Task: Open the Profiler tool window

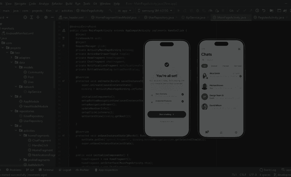Action: click(82, 170)
